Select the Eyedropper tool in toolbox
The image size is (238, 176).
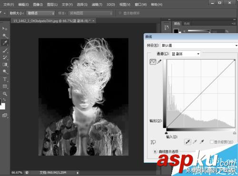(5, 43)
